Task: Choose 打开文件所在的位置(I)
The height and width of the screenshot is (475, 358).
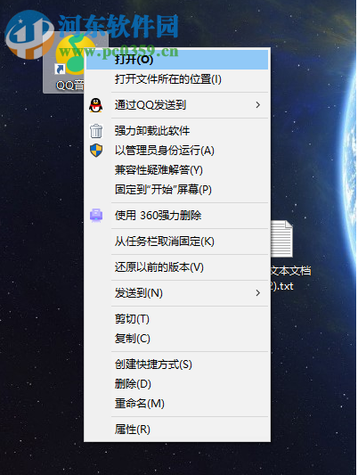Action: (177, 79)
